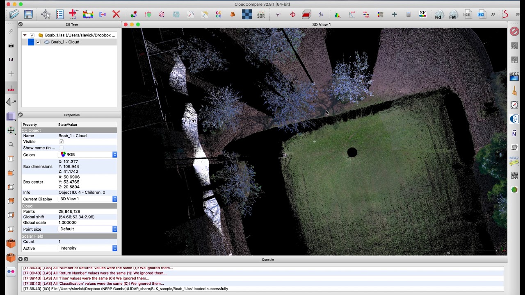Click the Kd-tree plugin icon
This screenshot has height=295, width=525.
[439, 15]
